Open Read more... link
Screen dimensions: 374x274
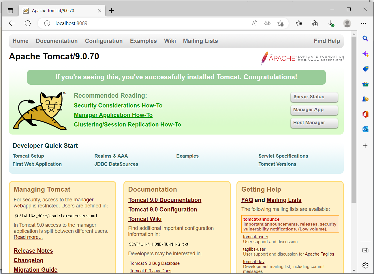click(28, 237)
